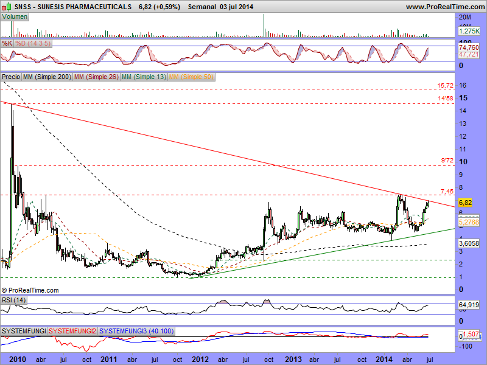Click the 2012 year on time axis

200,360
